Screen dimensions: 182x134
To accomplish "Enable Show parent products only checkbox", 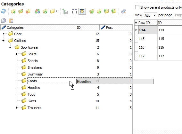I will 137,7.
